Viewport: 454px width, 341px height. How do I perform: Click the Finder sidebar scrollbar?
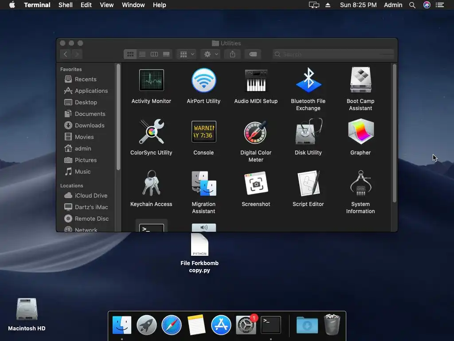click(118, 117)
